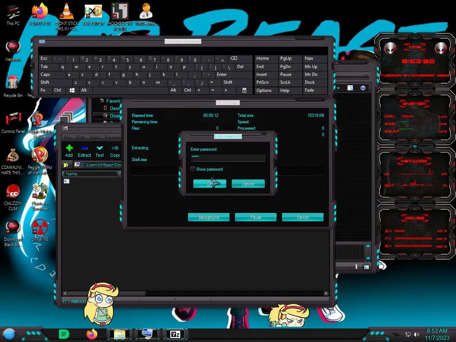
Task: Open the VMOTechnic desktop shortcut
Action: point(146,14)
